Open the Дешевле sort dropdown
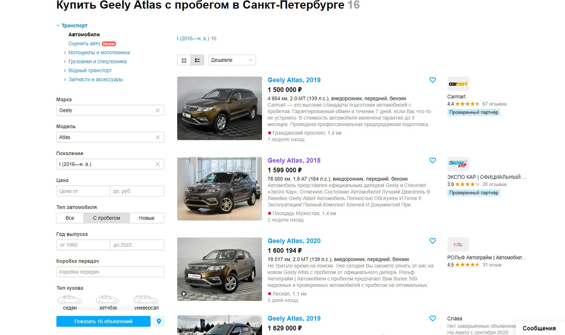Screen dimensions: 565x335 pos(232,60)
